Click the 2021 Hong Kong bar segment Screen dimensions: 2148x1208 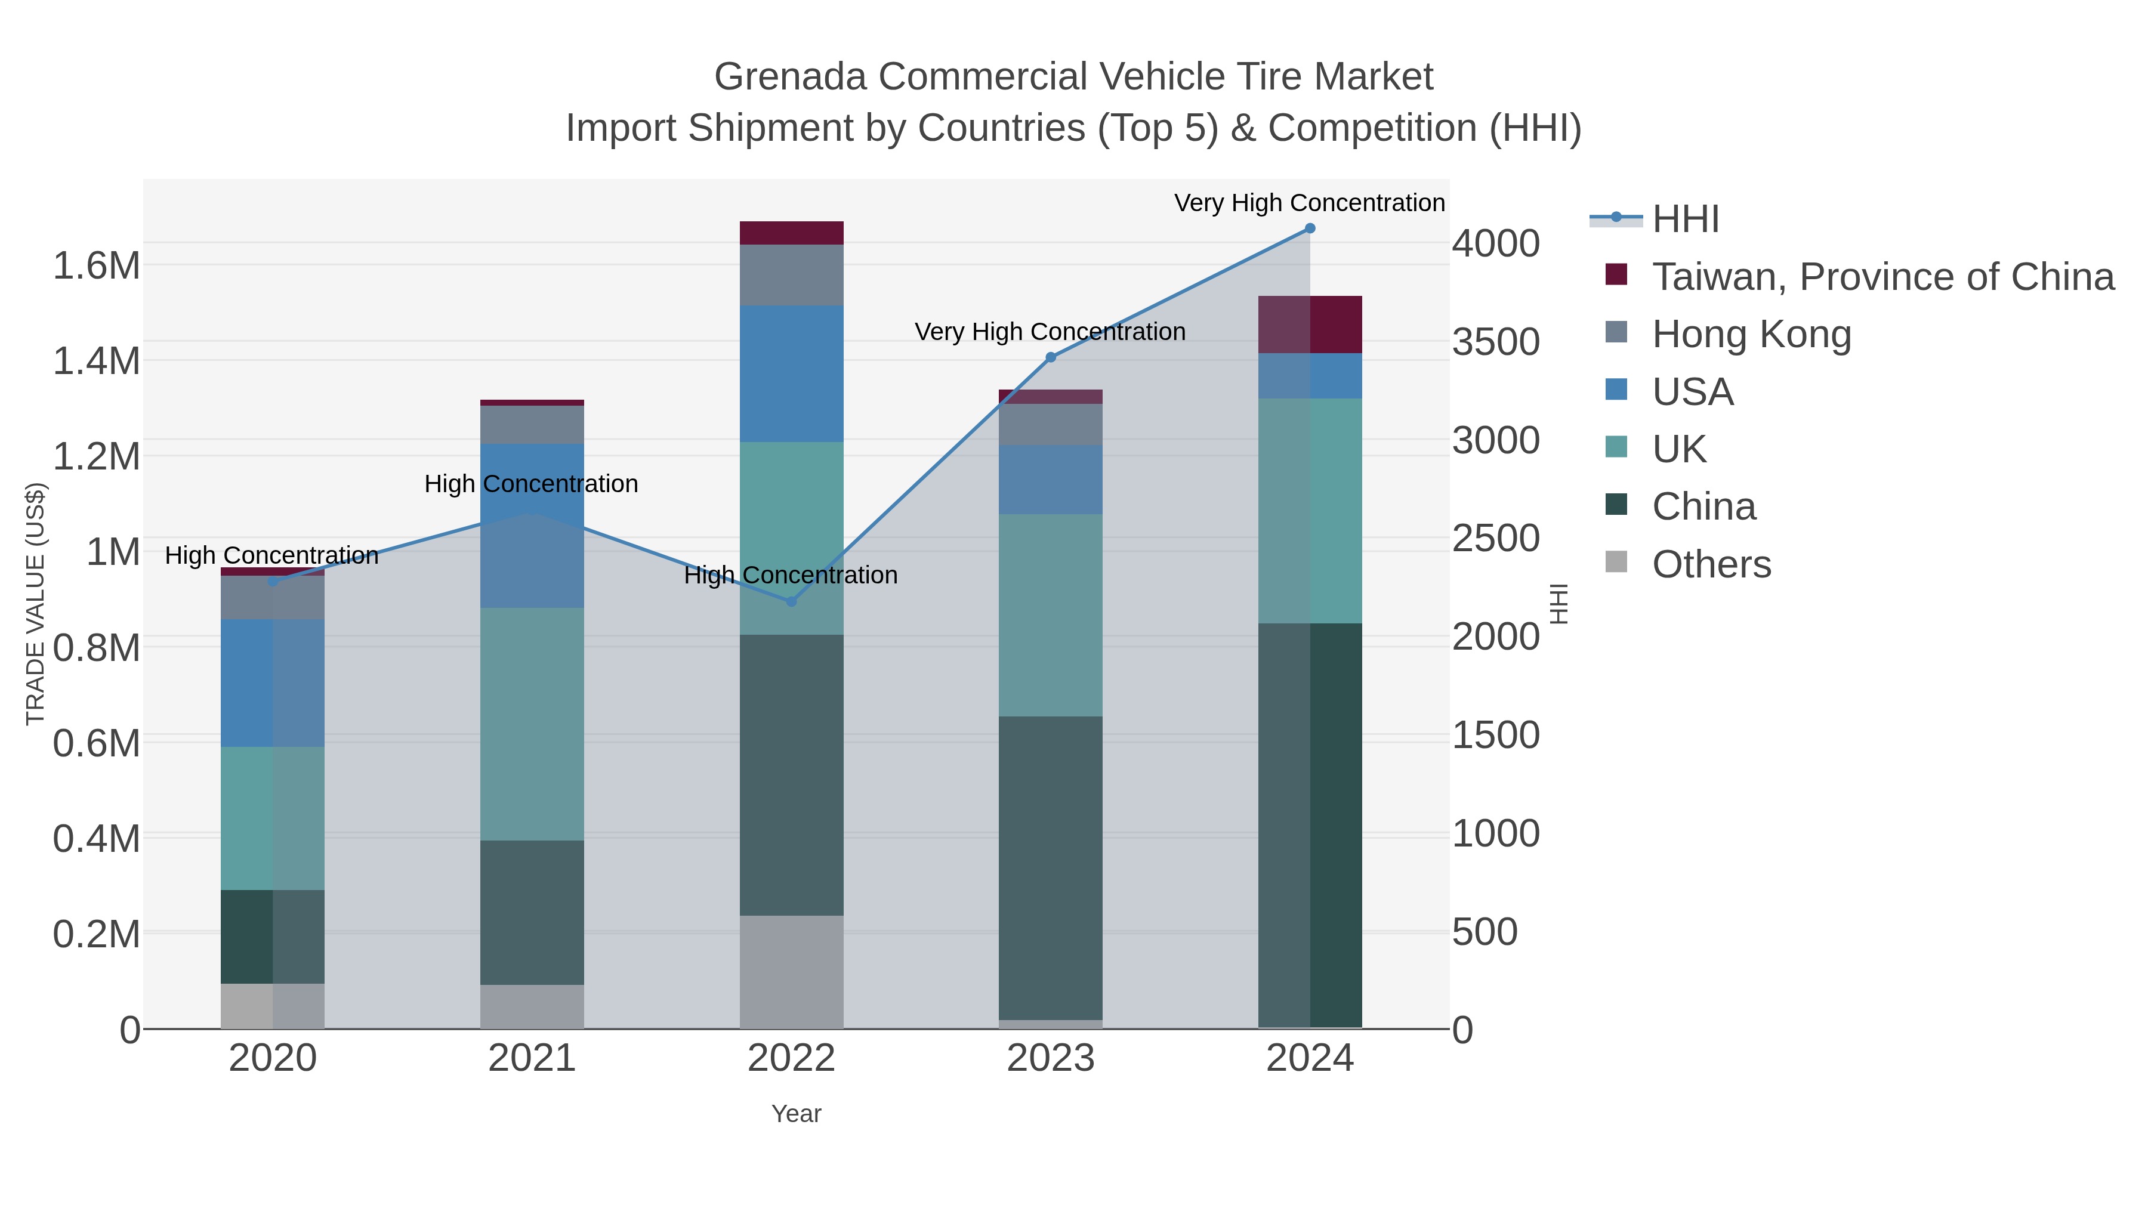[532, 425]
